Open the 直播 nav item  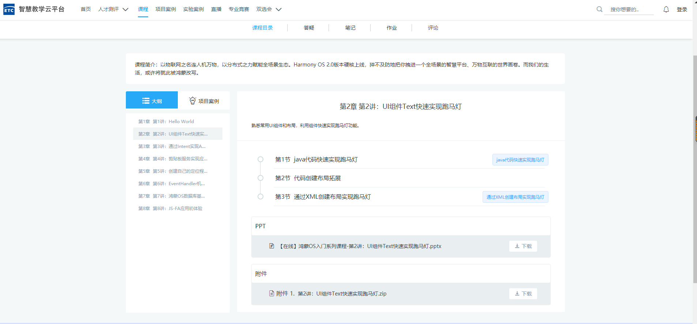click(x=216, y=9)
